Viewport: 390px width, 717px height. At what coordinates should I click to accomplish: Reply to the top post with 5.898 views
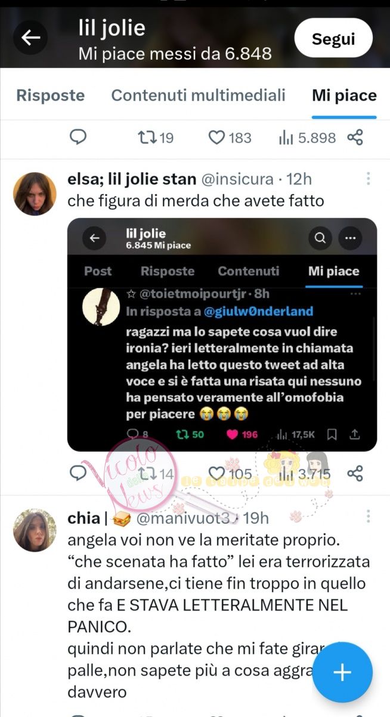click(x=78, y=138)
